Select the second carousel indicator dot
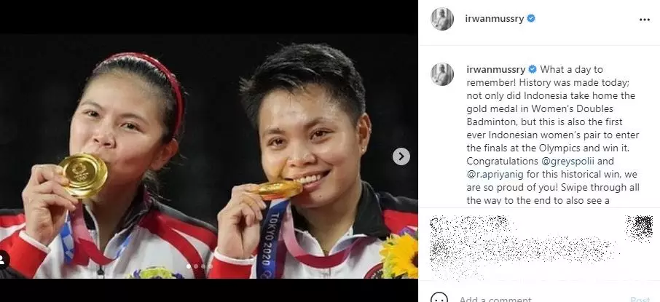The width and height of the screenshot is (660, 302). point(196,266)
